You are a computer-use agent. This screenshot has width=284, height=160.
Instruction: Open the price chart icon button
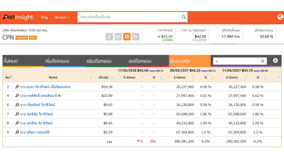pyautogui.click(x=118, y=37)
